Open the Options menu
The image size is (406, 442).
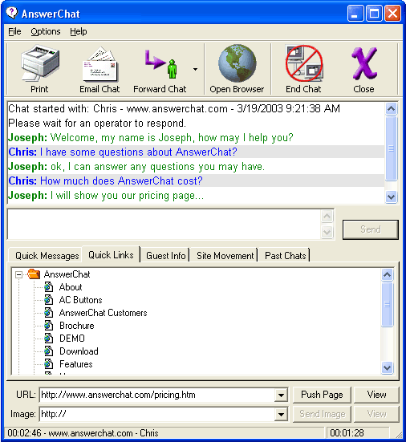46,31
